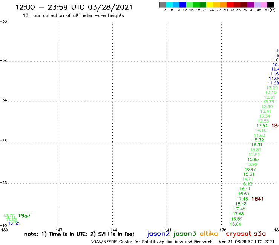Click the value '13.10'

coord(271,92)
